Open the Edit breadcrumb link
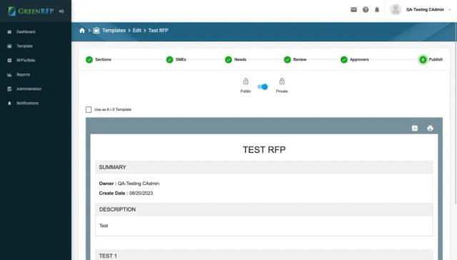 (x=137, y=30)
